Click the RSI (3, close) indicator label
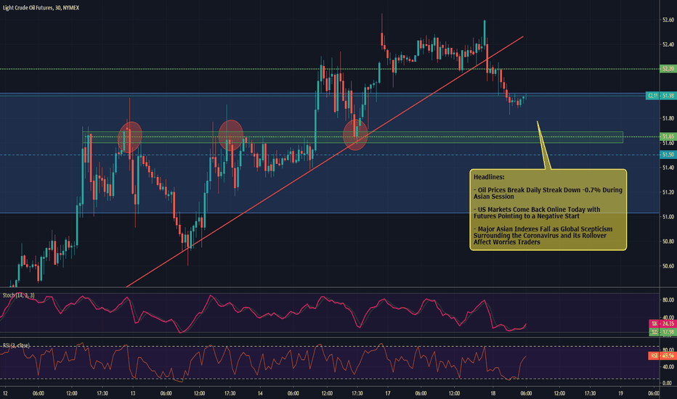Image resolution: width=677 pixels, height=399 pixels. (x=16, y=345)
